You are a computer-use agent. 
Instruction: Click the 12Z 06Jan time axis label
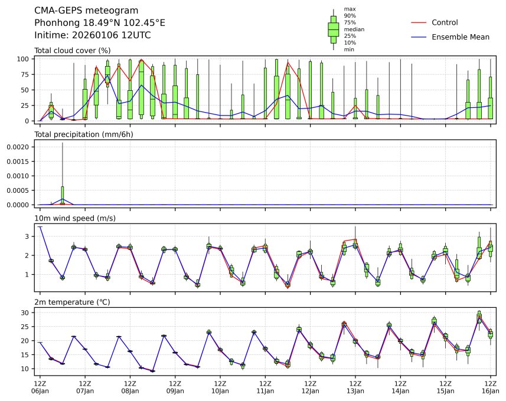point(40,387)
